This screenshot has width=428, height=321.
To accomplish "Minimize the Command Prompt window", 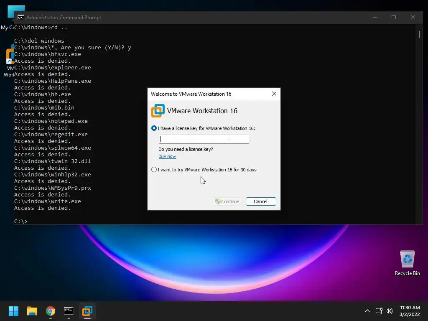I will tap(375, 17).
